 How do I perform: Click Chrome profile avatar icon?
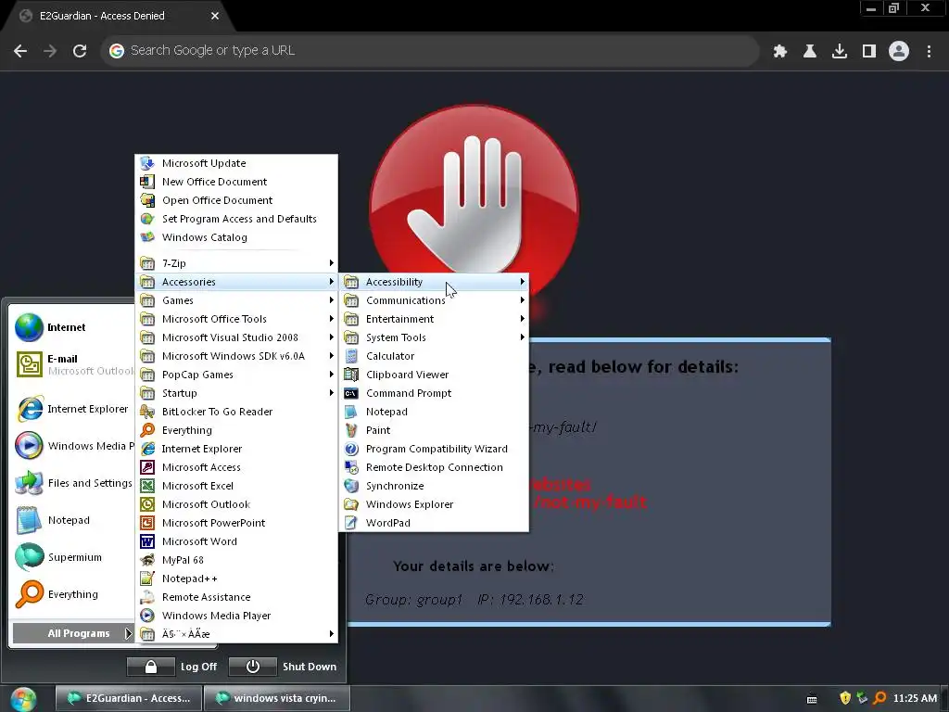(x=899, y=51)
